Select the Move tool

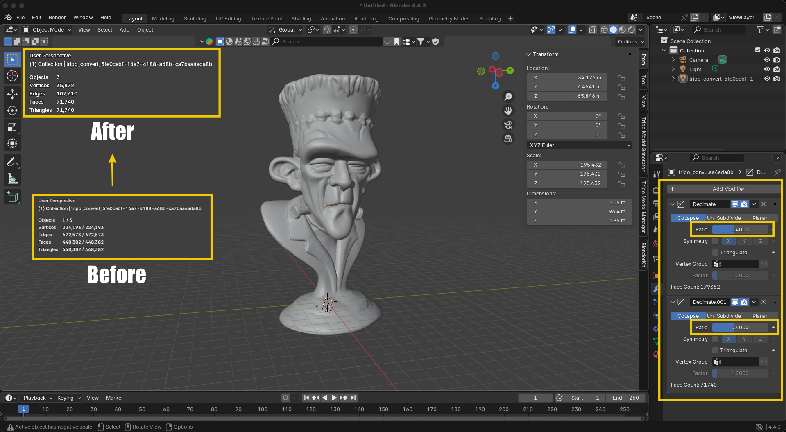tap(12, 94)
